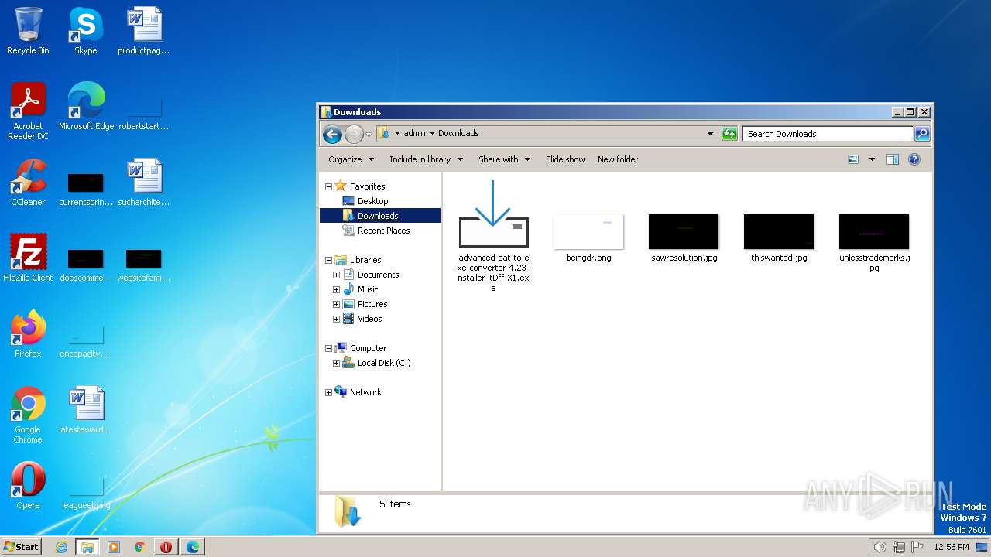Click the Action Center flag icon

pos(917,547)
